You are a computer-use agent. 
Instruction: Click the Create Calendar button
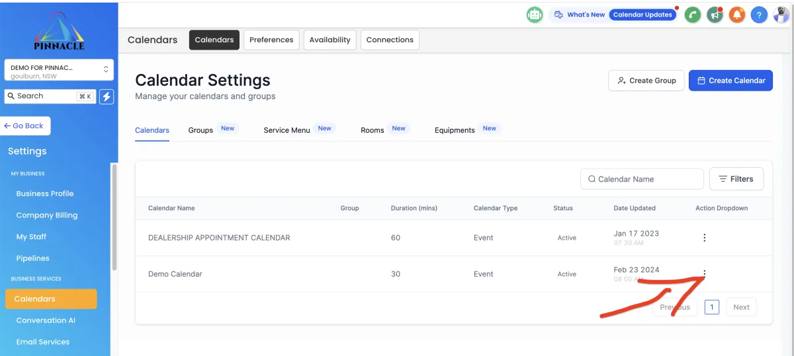tap(730, 81)
